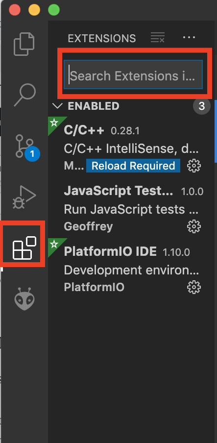
Task: Collapse the ENABLED section chevron
Action: [57, 106]
